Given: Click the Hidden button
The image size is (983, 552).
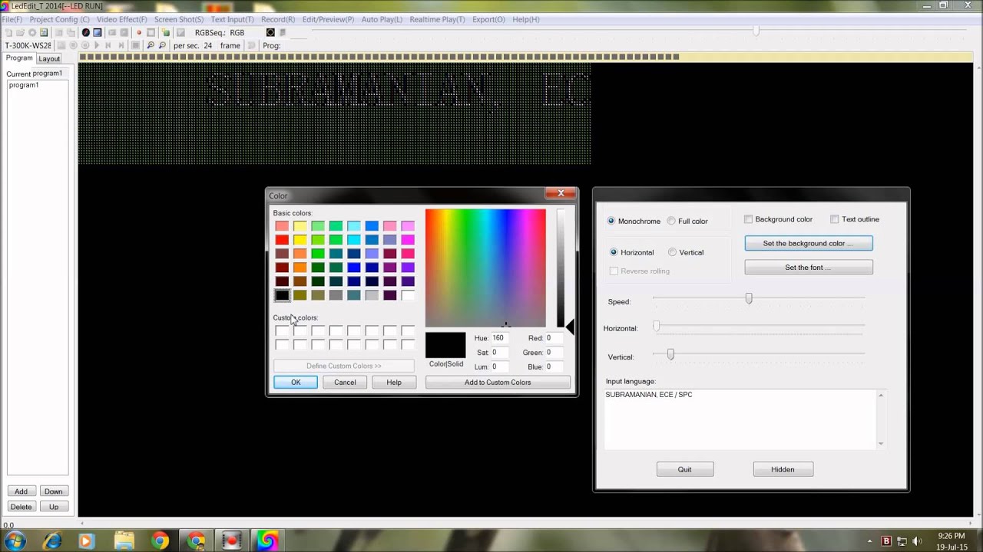Looking at the screenshot, I should pyautogui.click(x=783, y=469).
